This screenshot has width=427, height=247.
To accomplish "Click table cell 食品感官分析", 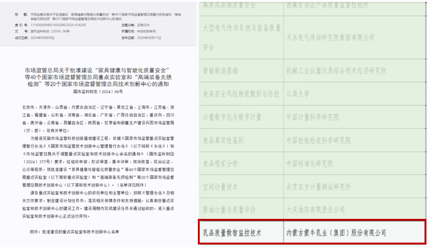I will point(242,163).
